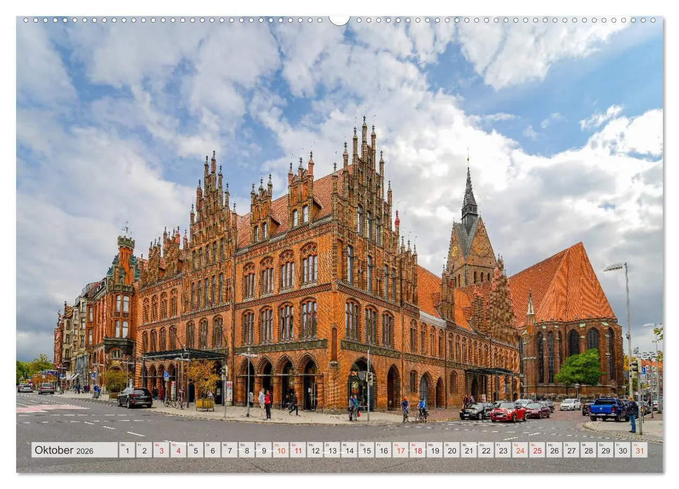Select day 21 in the calendar strip

click(x=469, y=450)
